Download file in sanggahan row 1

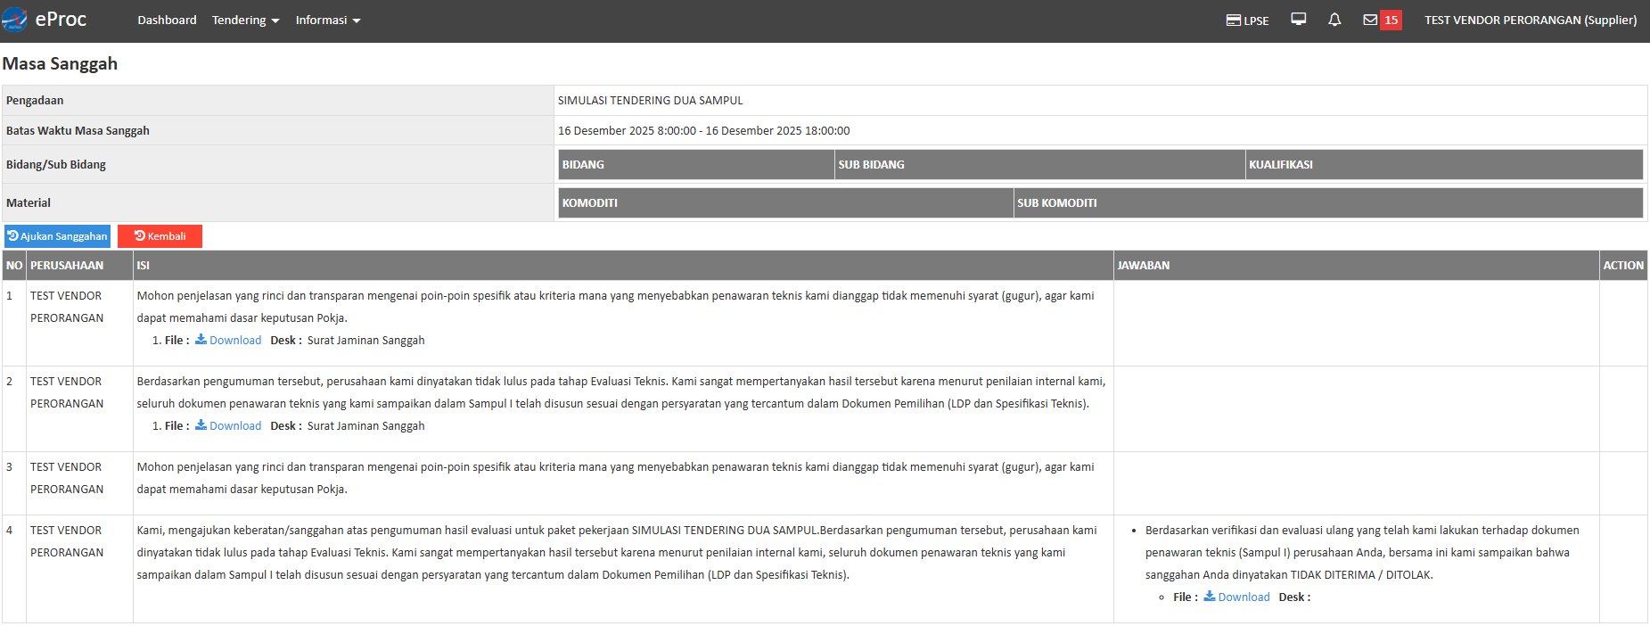click(x=228, y=340)
